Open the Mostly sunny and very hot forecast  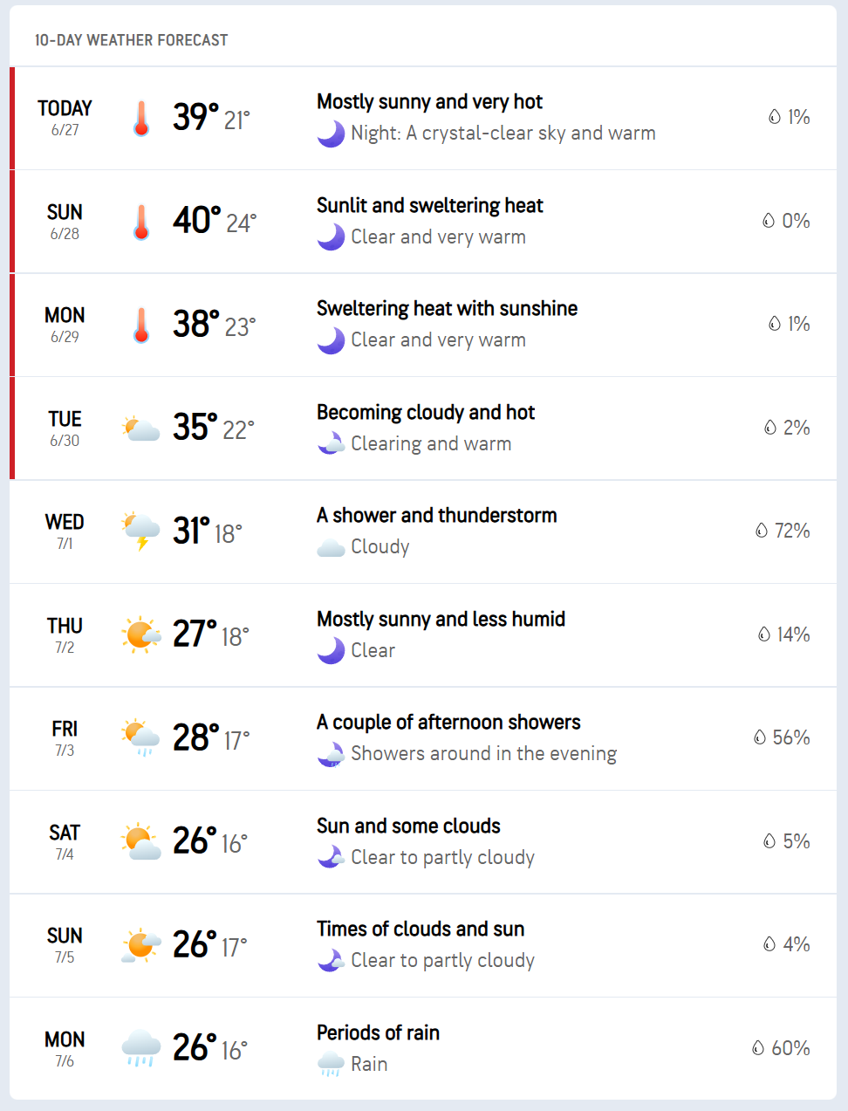(x=429, y=102)
